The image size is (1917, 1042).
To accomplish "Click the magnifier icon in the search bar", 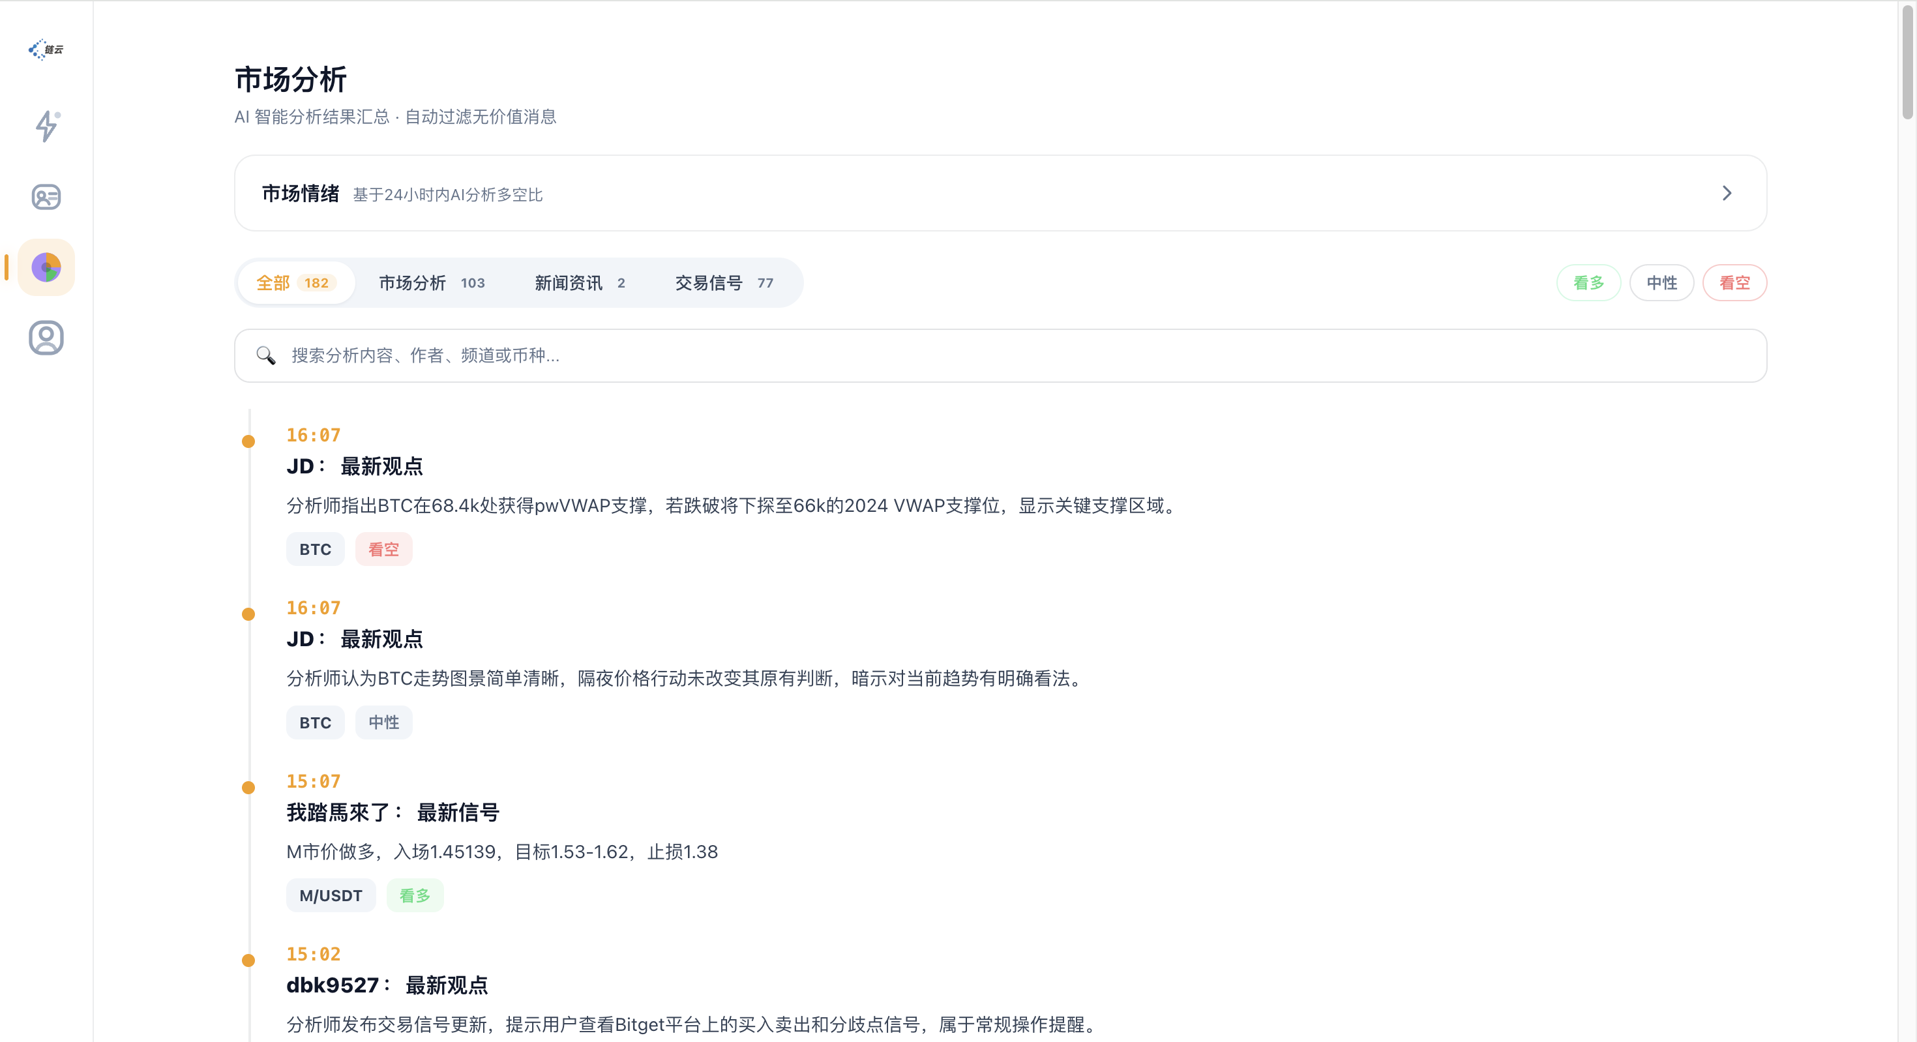I will tap(265, 356).
